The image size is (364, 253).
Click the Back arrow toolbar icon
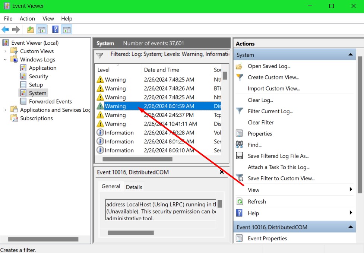pos(5,30)
